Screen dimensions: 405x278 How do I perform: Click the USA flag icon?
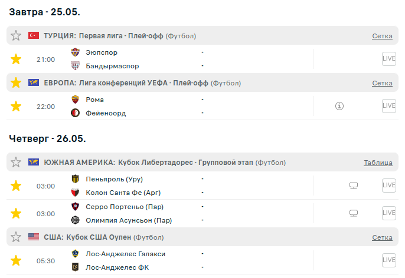point(34,237)
